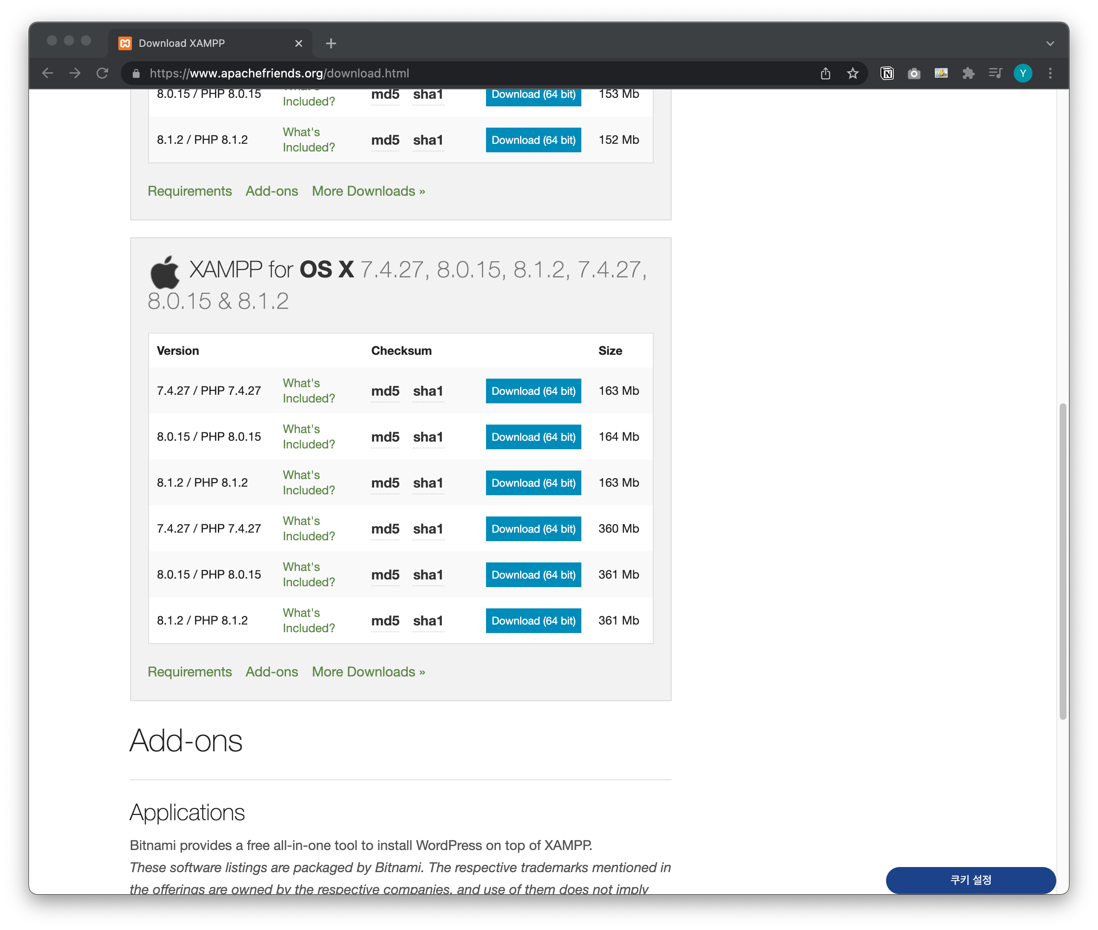The image size is (1098, 930).
Task: Expand tab search chevron at top right
Action: (1050, 43)
